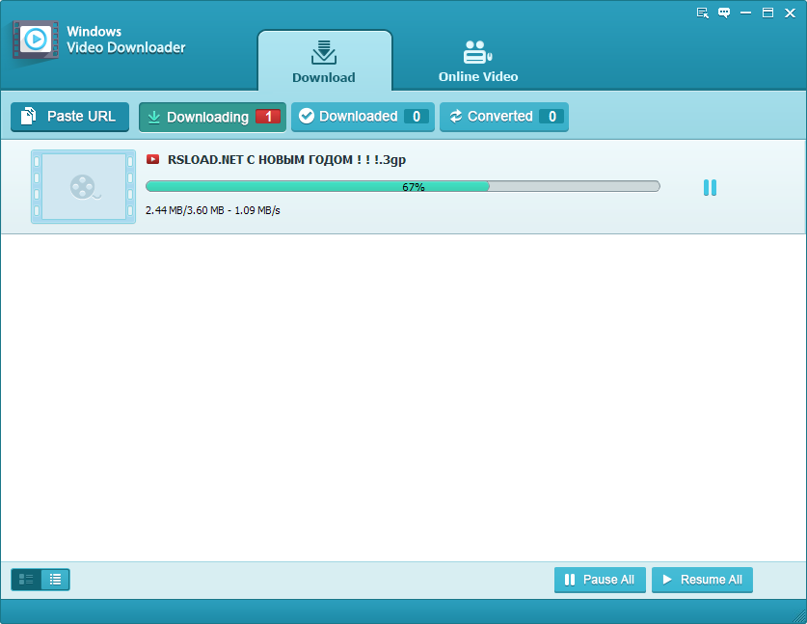
Task: Select the video thumbnail placeholder
Action: coord(83,186)
